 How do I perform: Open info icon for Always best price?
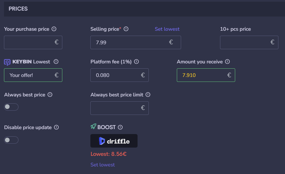click(50, 95)
